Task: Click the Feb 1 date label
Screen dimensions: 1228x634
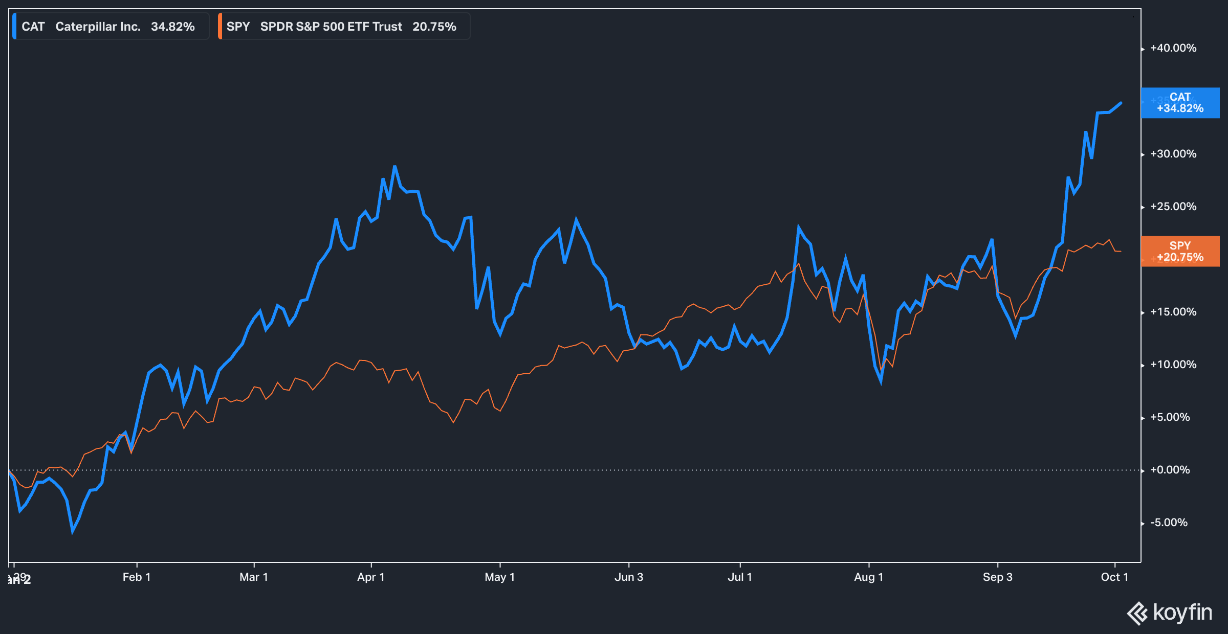Action: pyautogui.click(x=137, y=577)
